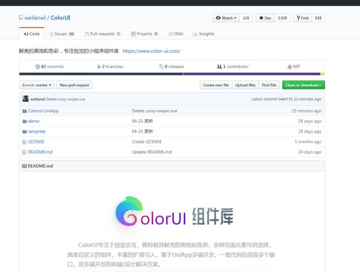
Task: Click the template folder icon
Action: pos(25,132)
